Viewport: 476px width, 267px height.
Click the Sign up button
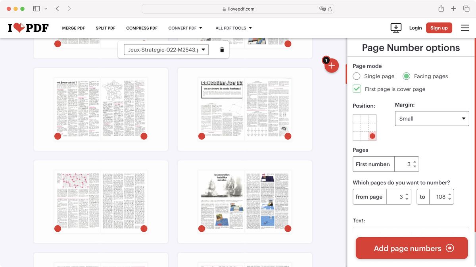coord(439,28)
